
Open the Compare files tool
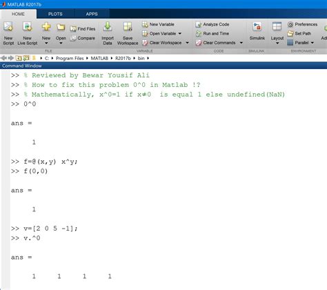83,38
